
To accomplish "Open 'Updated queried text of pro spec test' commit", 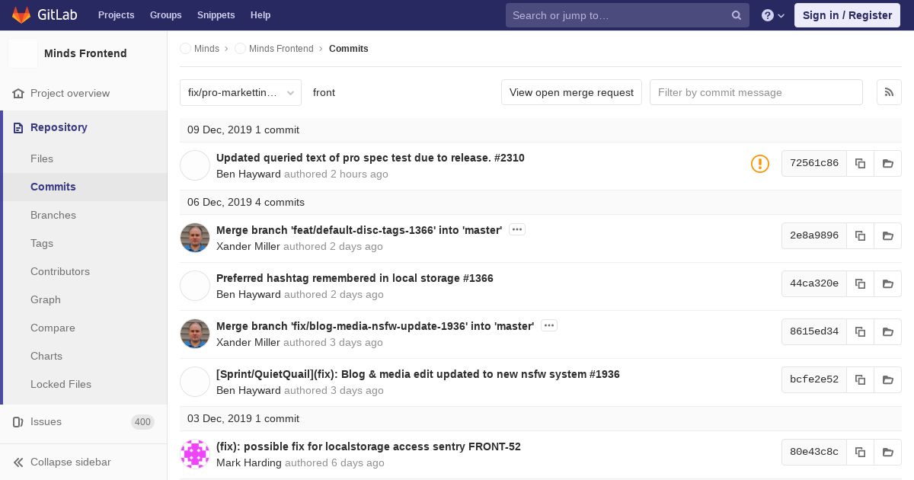I will pyautogui.click(x=370, y=158).
